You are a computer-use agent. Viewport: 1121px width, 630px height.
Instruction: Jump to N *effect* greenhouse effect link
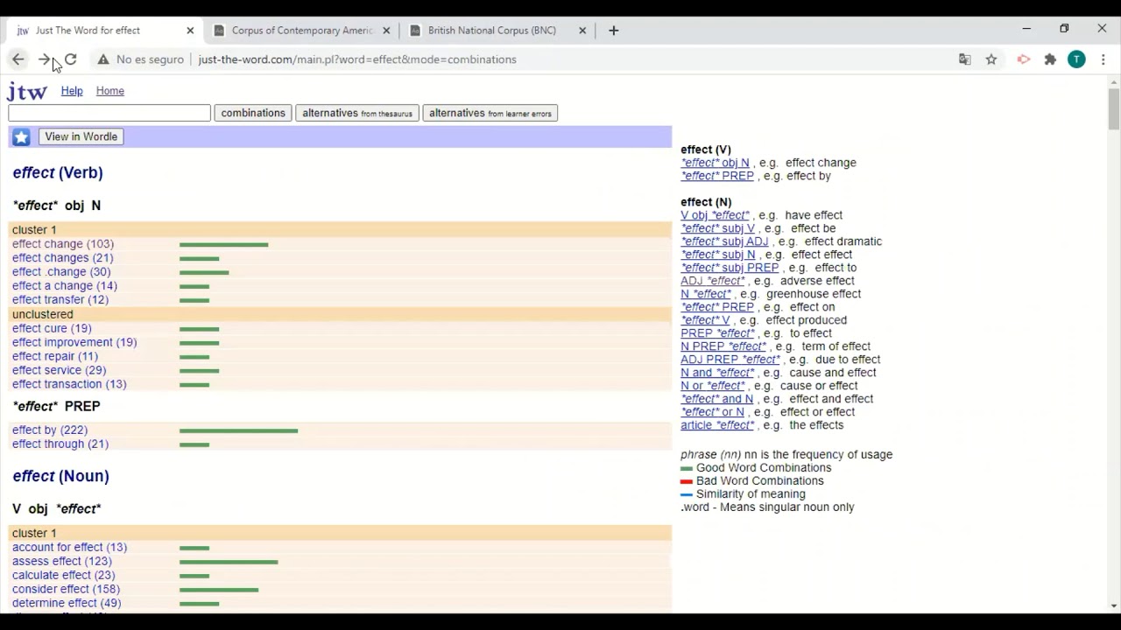pos(705,294)
